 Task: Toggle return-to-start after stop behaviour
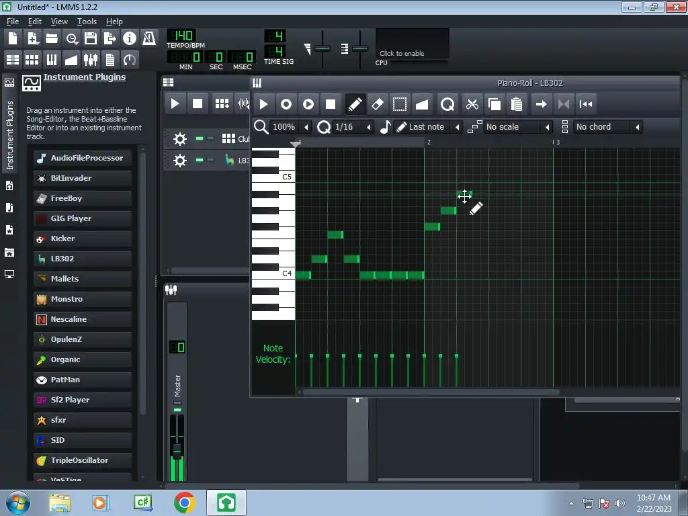tap(586, 104)
